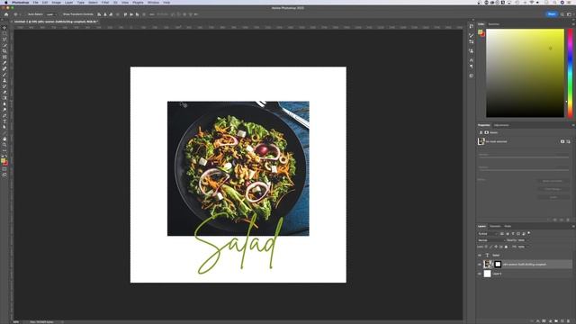Hide the salad photo layer
Screen dimensions: 576x324
(x=480, y=265)
